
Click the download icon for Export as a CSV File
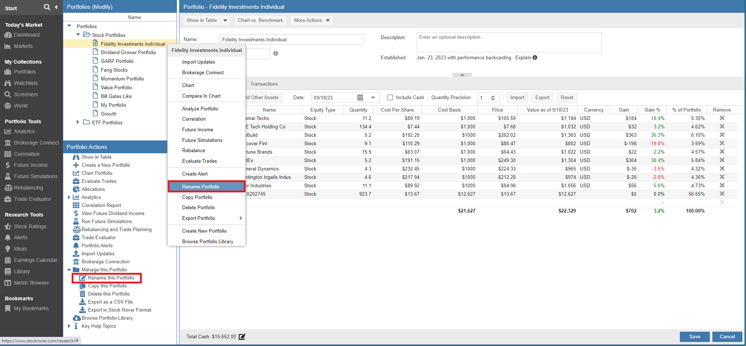click(83, 302)
